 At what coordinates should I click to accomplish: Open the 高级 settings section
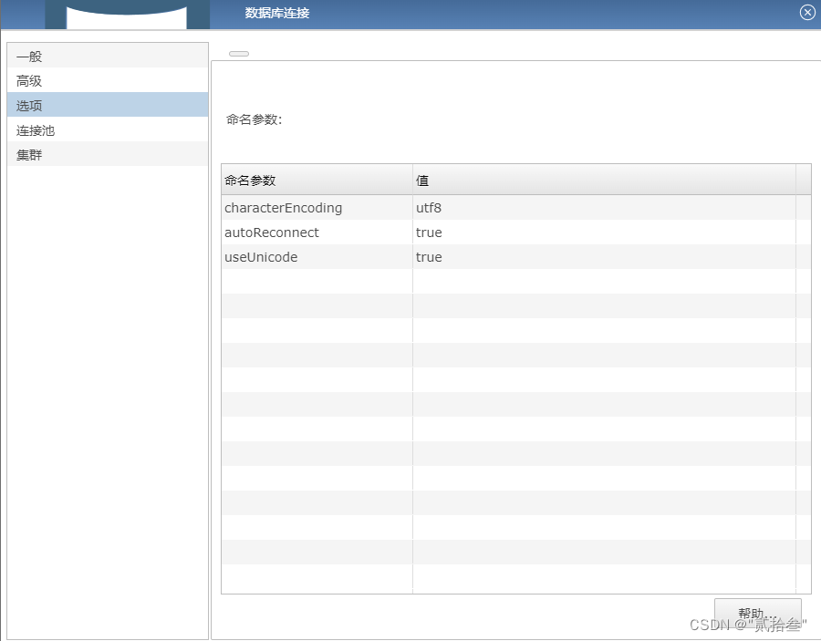point(108,80)
